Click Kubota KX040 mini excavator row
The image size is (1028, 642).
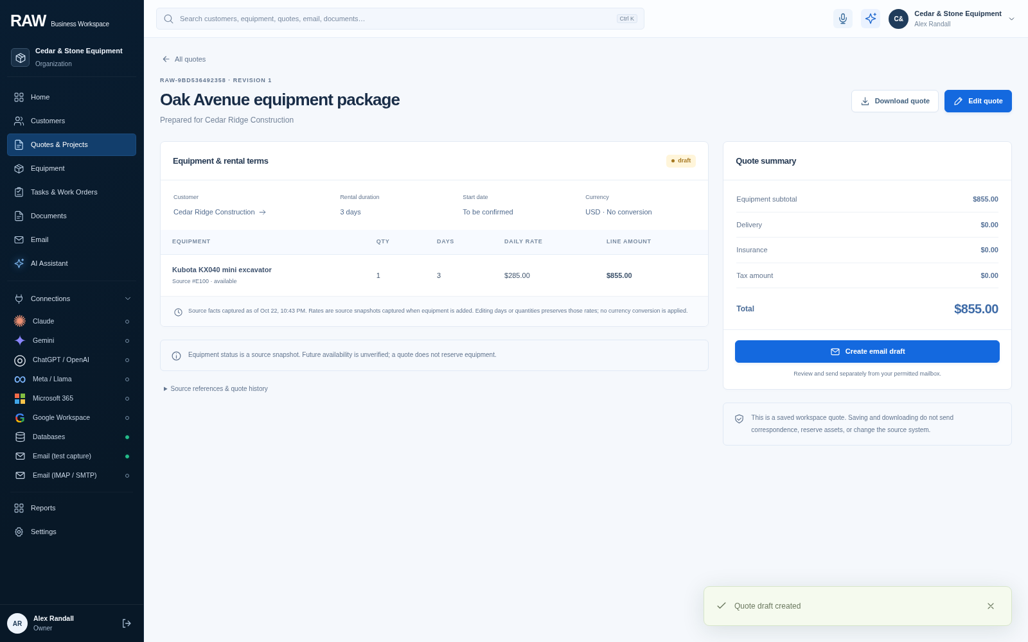434,275
